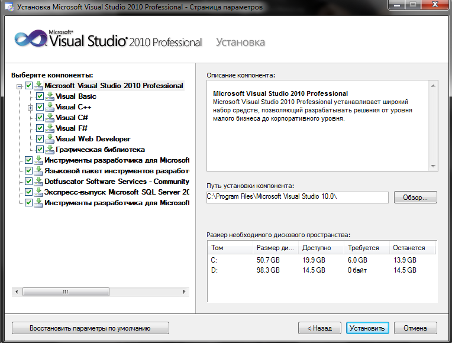Click left arrow of component tree scrollbar

click(17, 292)
